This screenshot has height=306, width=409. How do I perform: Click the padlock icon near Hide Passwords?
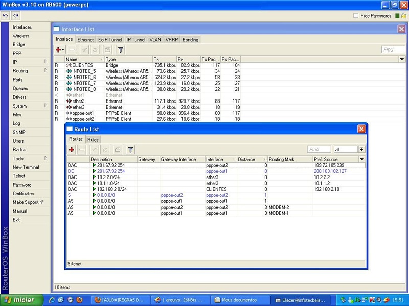pyautogui.click(x=404, y=16)
